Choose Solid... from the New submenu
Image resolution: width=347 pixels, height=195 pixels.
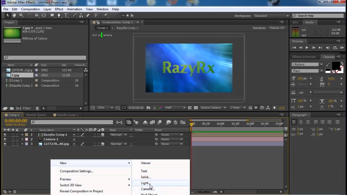[x=161, y=177]
